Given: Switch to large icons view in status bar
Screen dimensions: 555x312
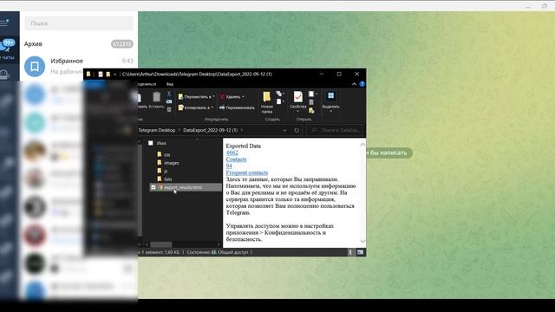Looking at the screenshot, I should 360,252.
